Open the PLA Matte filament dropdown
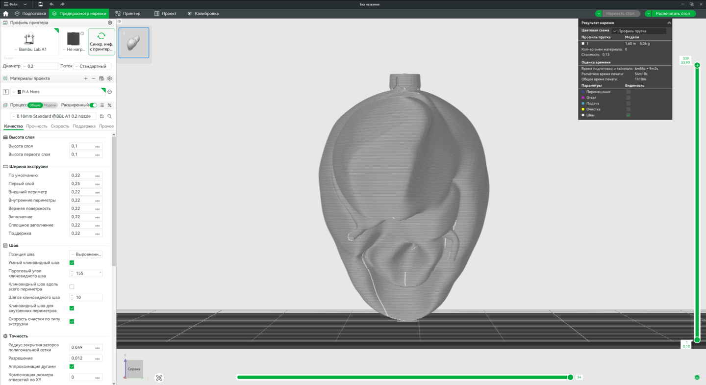 pos(58,92)
